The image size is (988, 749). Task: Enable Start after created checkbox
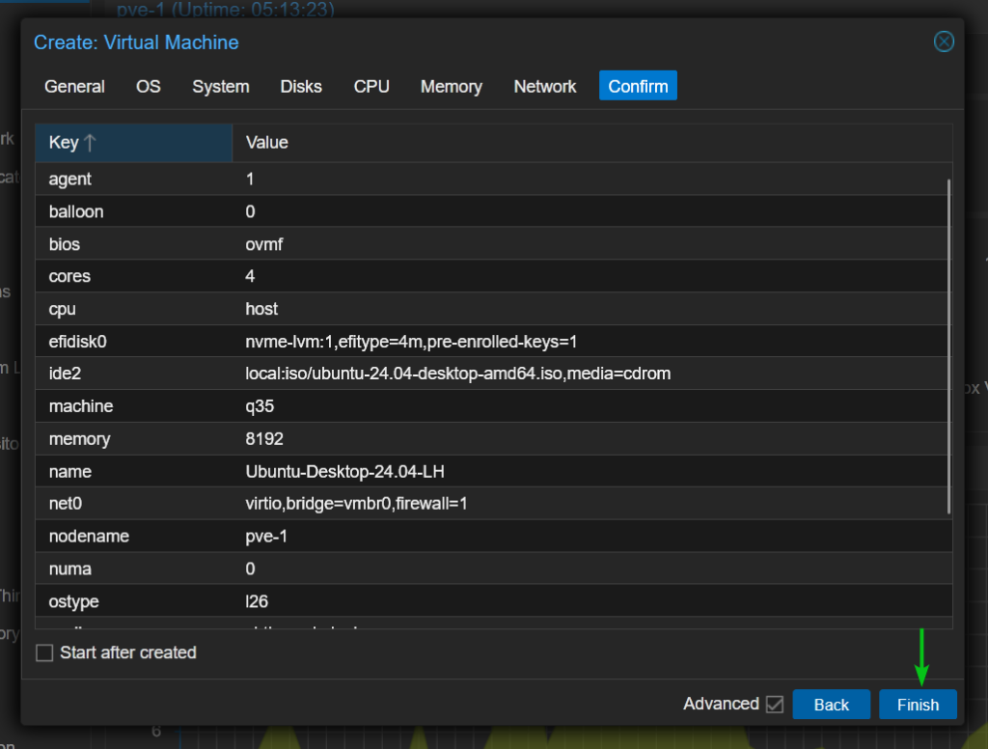pos(44,652)
